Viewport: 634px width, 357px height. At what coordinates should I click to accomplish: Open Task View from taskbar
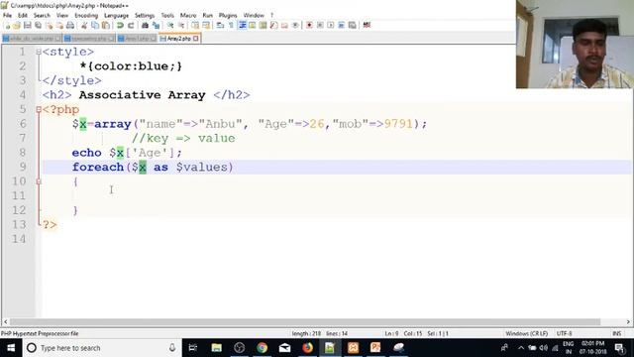(193, 348)
